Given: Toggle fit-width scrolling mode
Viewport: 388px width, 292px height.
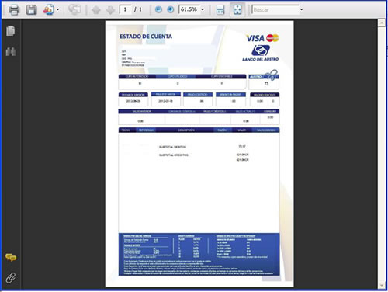Looking at the screenshot, I should [220, 10].
